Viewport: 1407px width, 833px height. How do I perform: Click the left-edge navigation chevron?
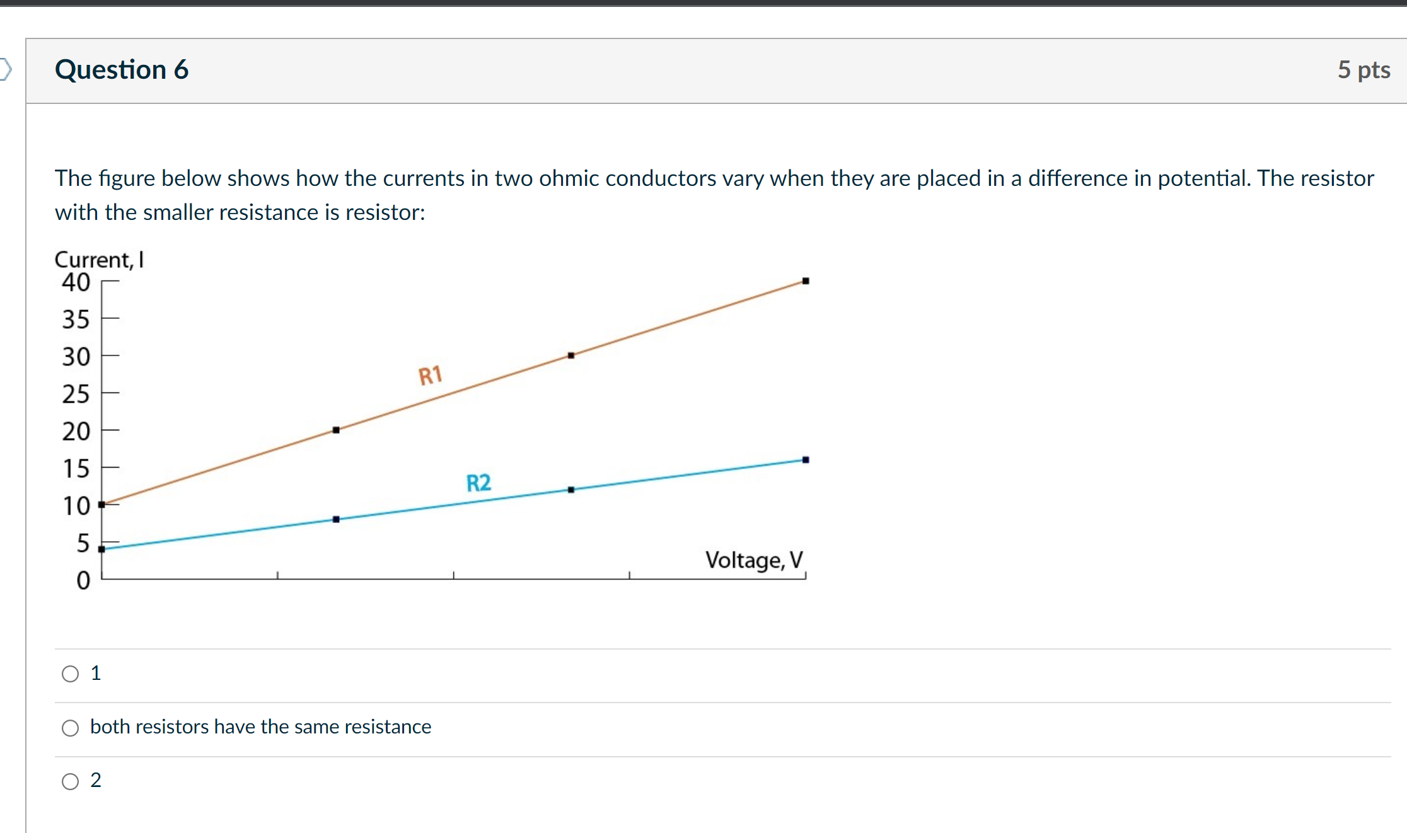(5, 71)
